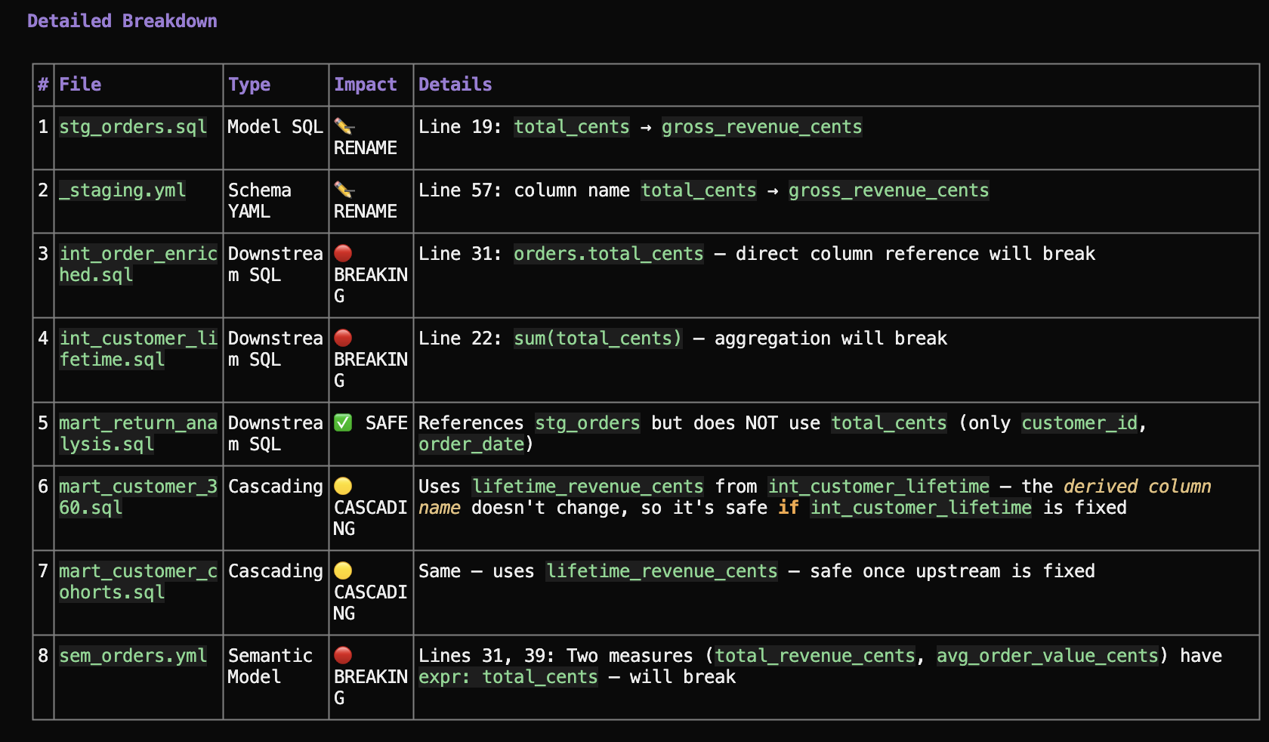Click the 'RENAME' label in the _staging.yml row
Screen dimensions: 1269x742
pyautogui.click(x=366, y=212)
